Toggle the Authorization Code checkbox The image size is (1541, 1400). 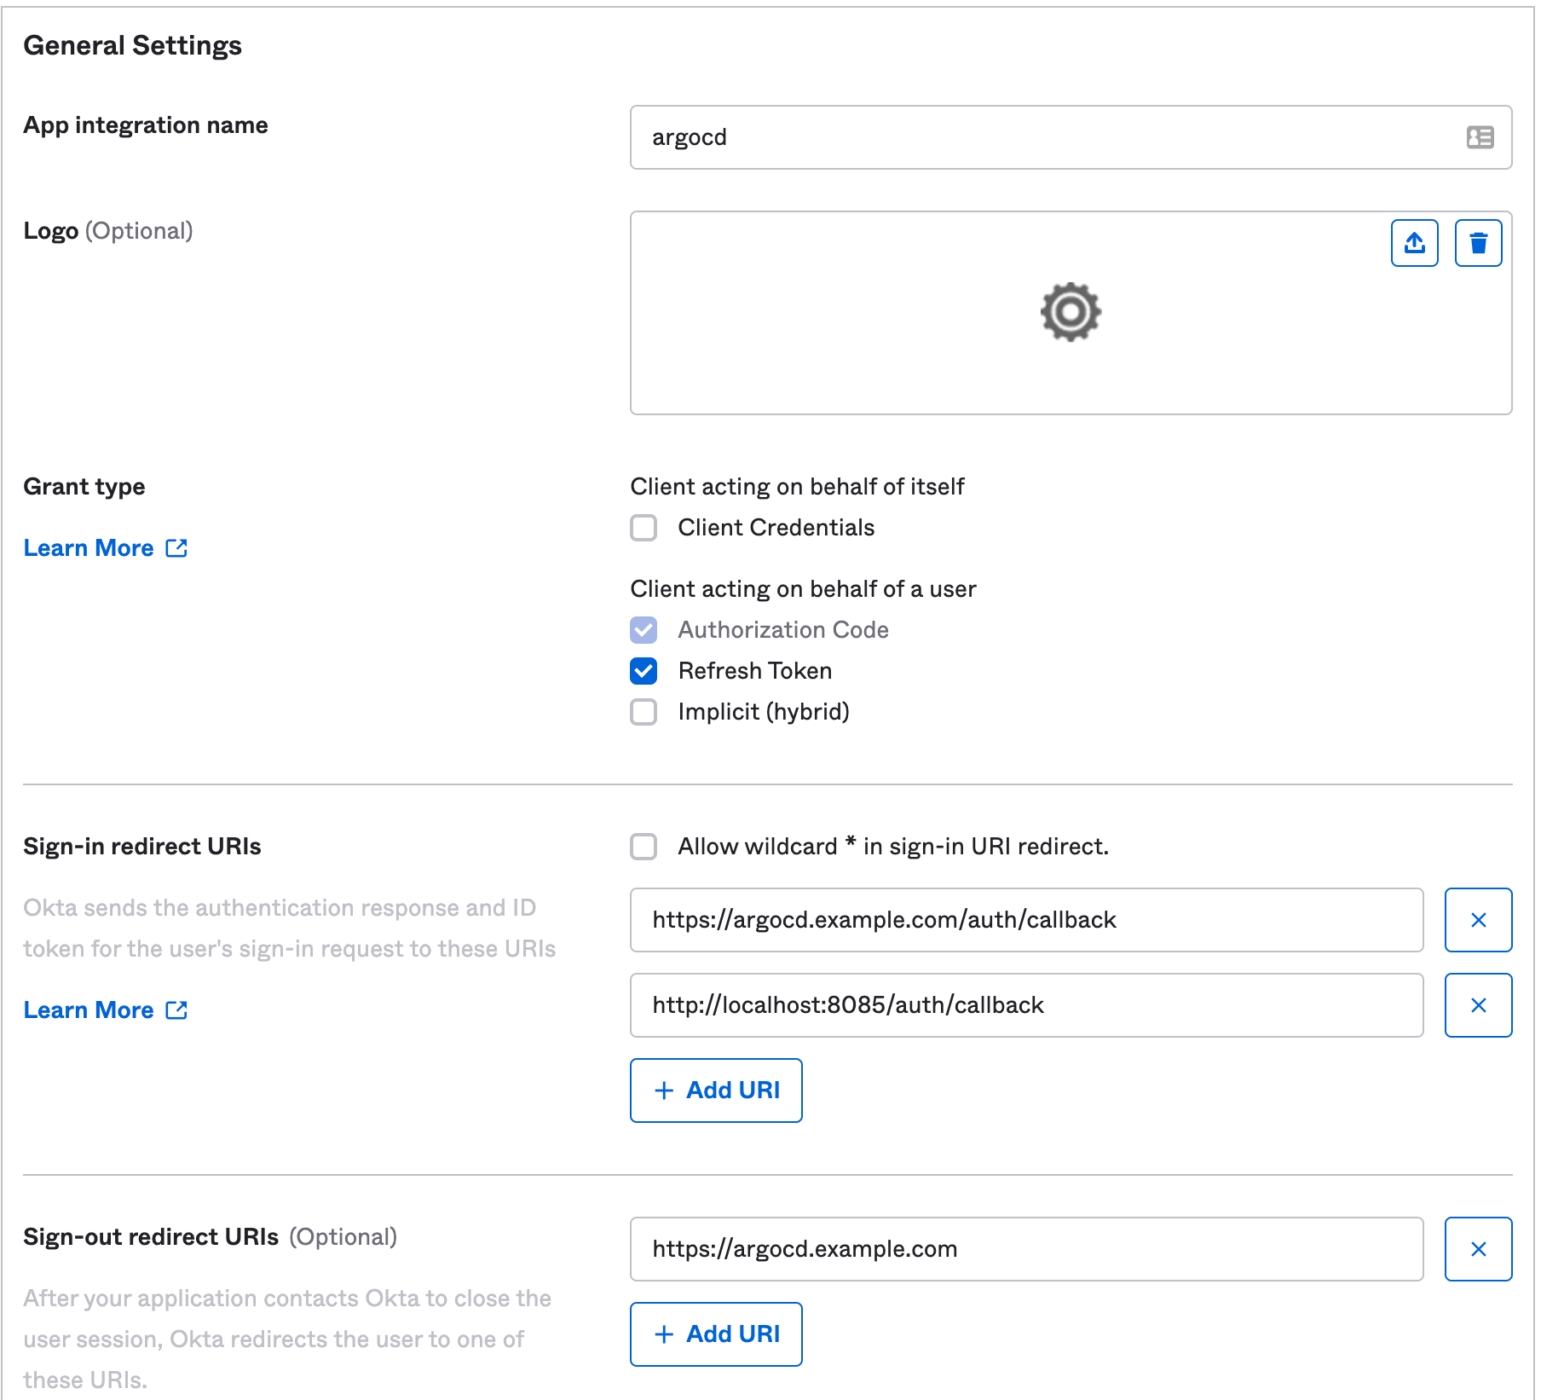(644, 630)
